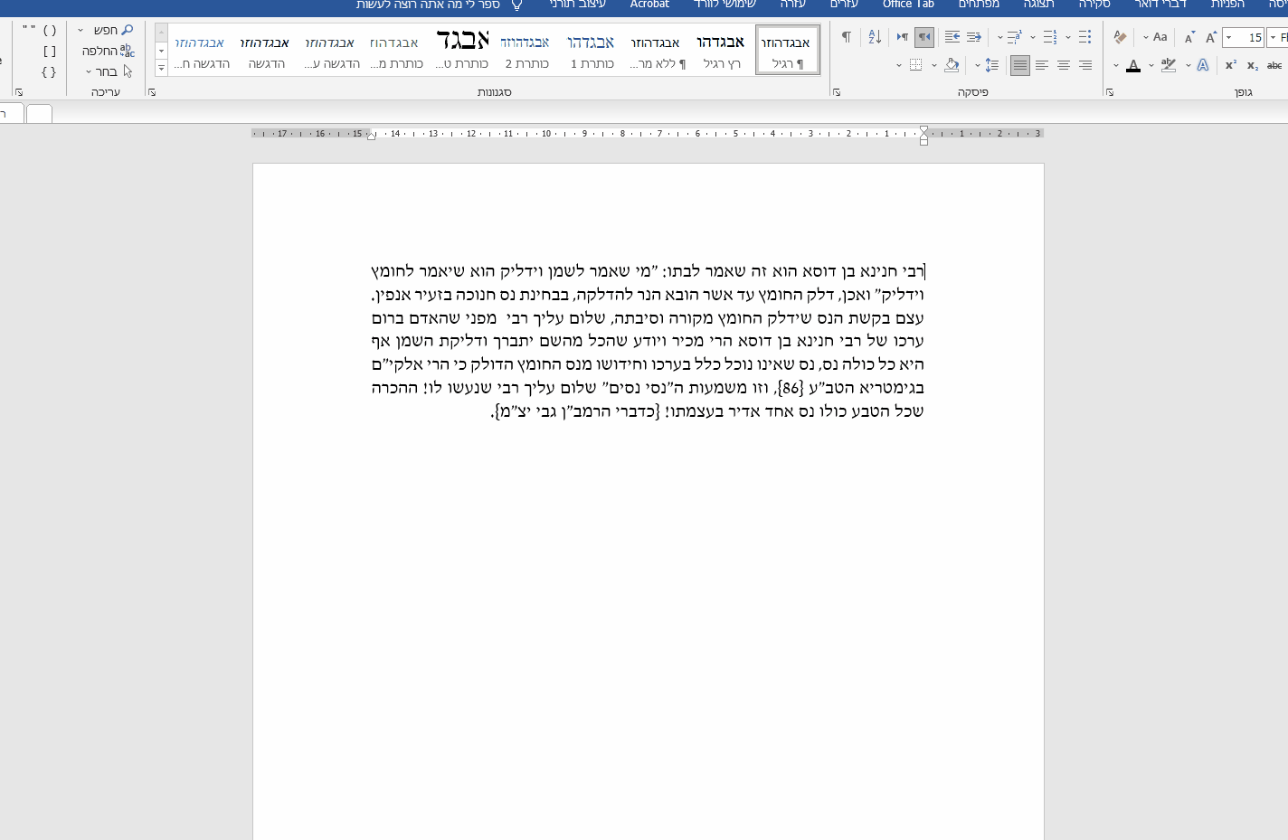Clear all formatting with the eraser icon
The width and height of the screenshot is (1288, 840).
(x=1121, y=37)
